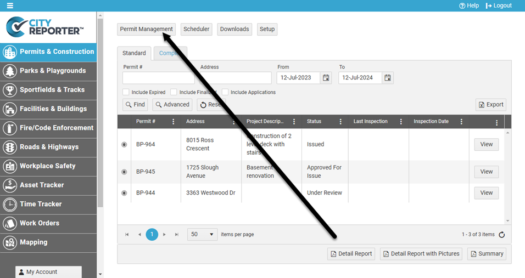Screen dimensions: 525x278
Task: Click the sidebar vertical scrollbar
Action: tap(100, 110)
